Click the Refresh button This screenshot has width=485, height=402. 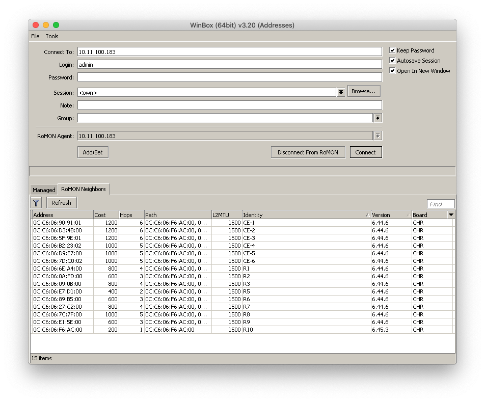pos(62,203)
